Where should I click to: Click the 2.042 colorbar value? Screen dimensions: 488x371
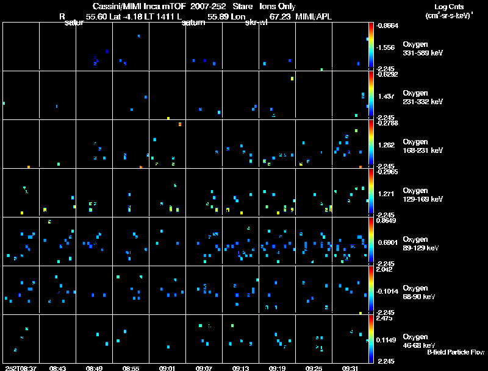pos(384,269)
